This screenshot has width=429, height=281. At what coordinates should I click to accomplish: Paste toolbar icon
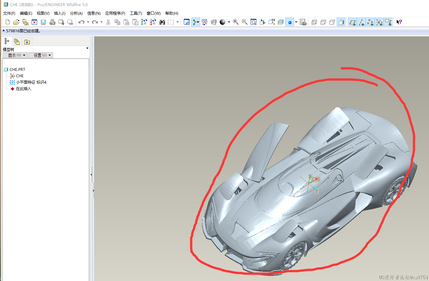pos(126,22)
